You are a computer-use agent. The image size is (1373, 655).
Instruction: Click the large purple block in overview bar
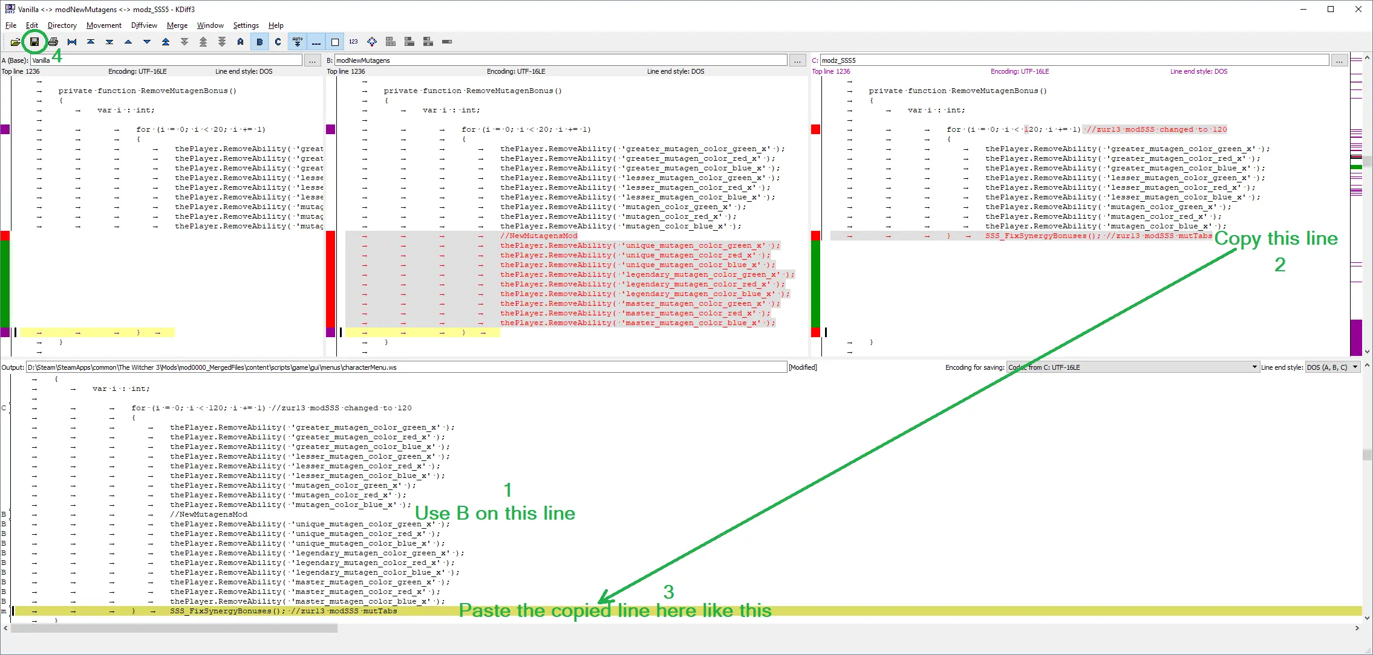[1357, 337]
